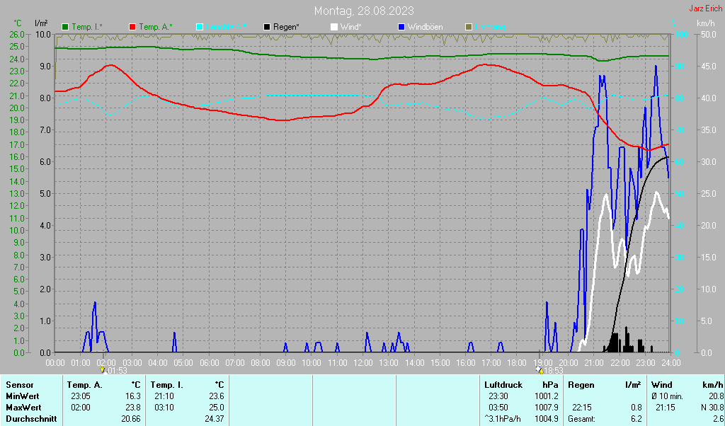
Task: Click the black Regen legend swatch
Action: click(267, 27)
